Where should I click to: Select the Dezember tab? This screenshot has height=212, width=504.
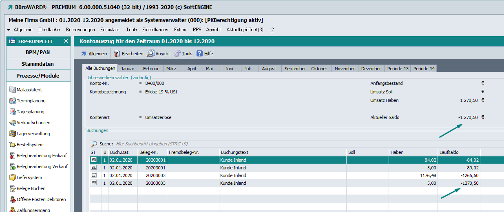(x=371, y=69)
